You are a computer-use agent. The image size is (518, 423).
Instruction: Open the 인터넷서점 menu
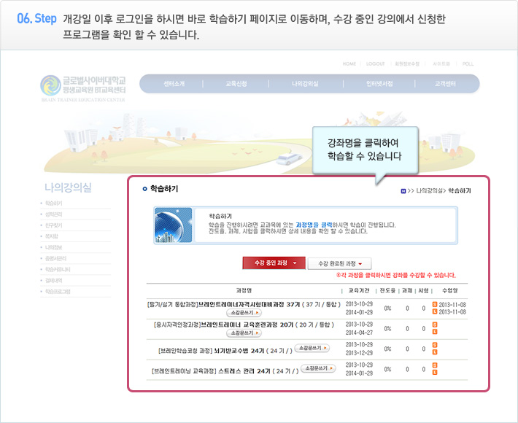(379, 84)
